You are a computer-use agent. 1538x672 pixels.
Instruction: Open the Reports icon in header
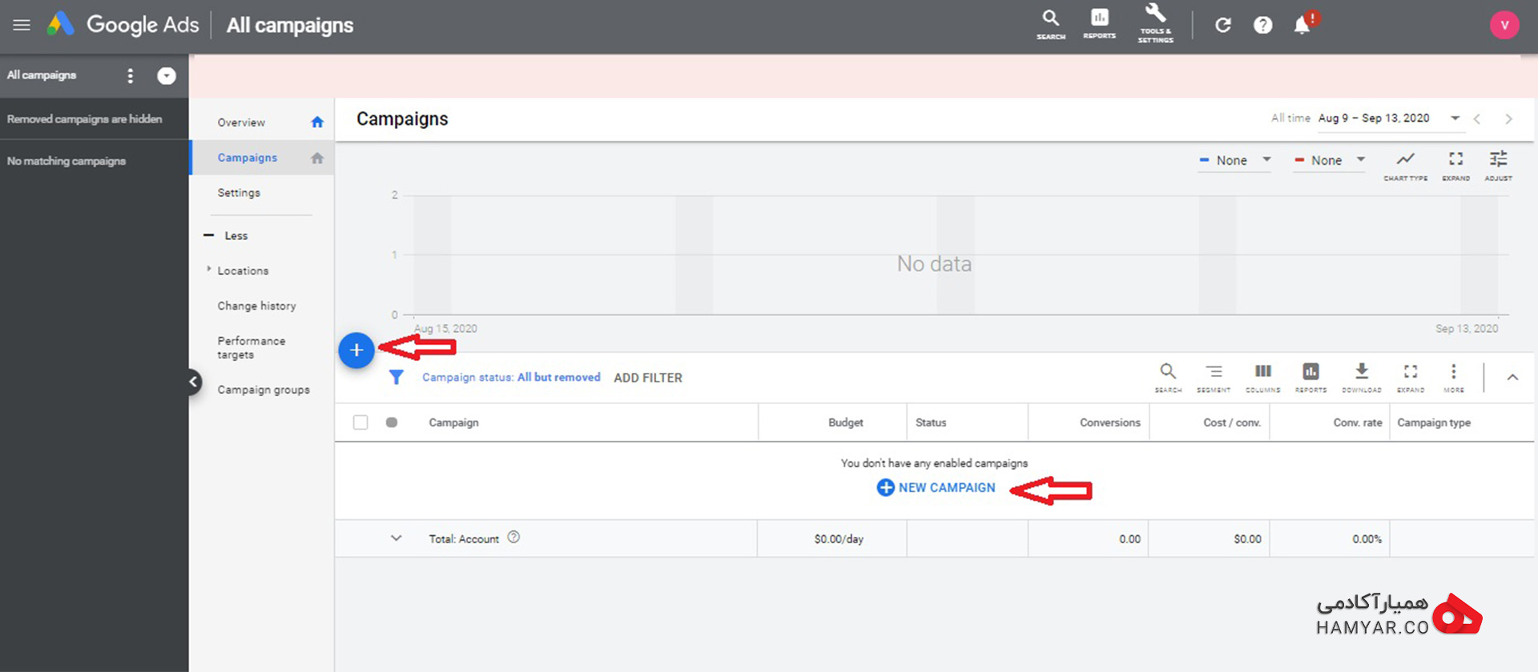(x=1099, y=24)
